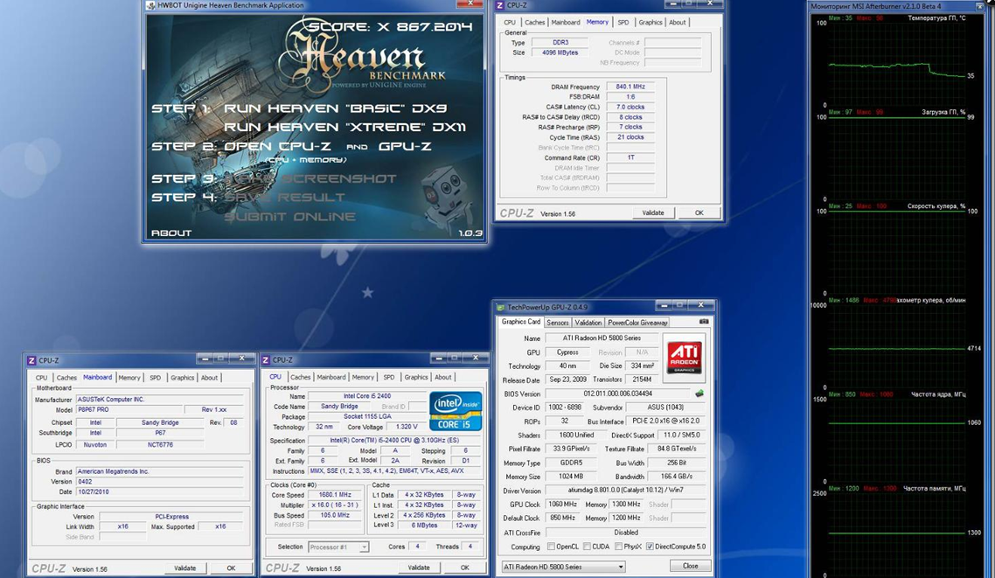995x578 pixels.
Task: Open the SPD tab in the CPU-Z Mainboard window
Action: tap(155, 378)
